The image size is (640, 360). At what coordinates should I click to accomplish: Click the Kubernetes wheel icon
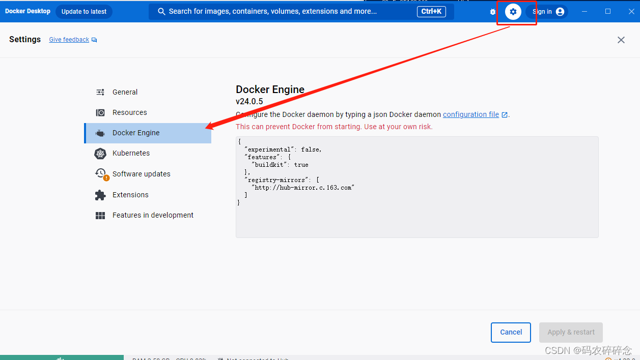pos(100,153)
